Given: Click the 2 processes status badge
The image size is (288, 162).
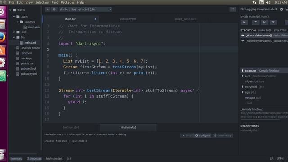Looking at the screenshot, I should pyautogui.click(x=34, y=159).
